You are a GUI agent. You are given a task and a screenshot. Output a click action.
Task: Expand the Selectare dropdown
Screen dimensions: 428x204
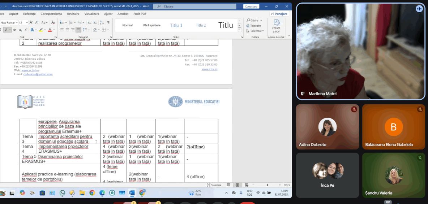(255, 31)
